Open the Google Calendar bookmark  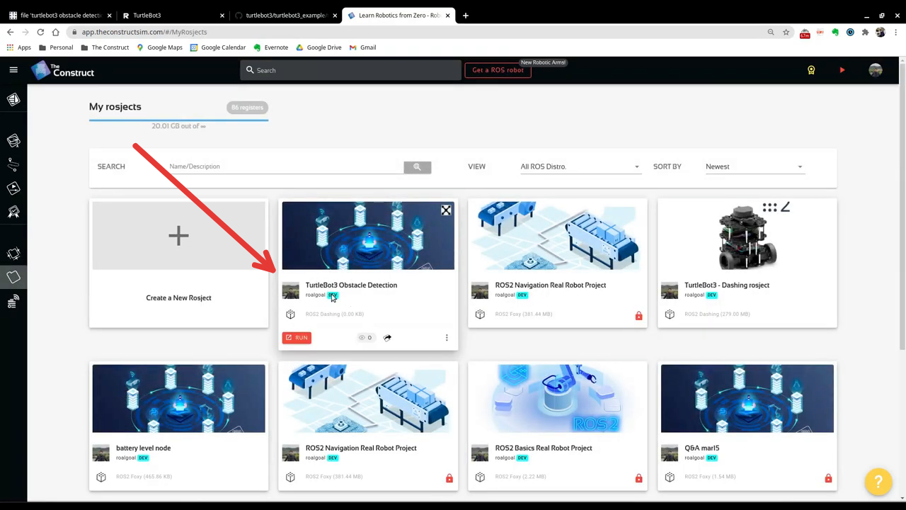(218, 47)
